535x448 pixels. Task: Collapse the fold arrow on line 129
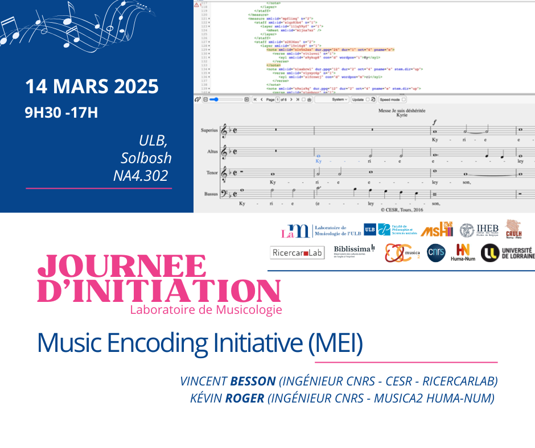click(209, 50)
